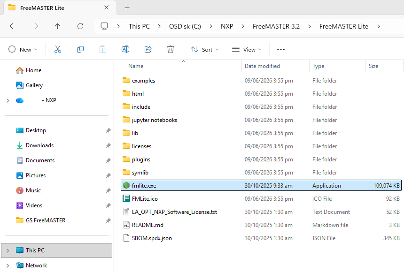Close the FreeMASTER Lite tab
This screenshot has width=404, height=273.
pyautogui.click(x=107, y=8)
